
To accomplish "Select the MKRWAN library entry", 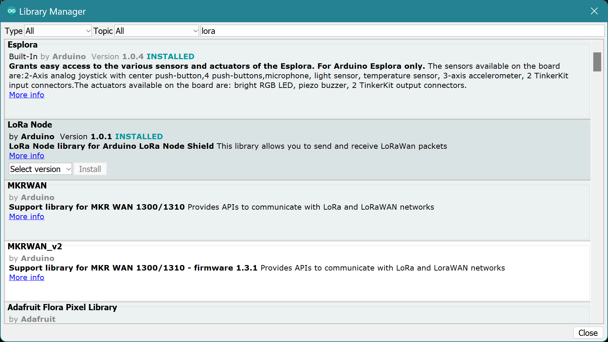I will [27, 186].
